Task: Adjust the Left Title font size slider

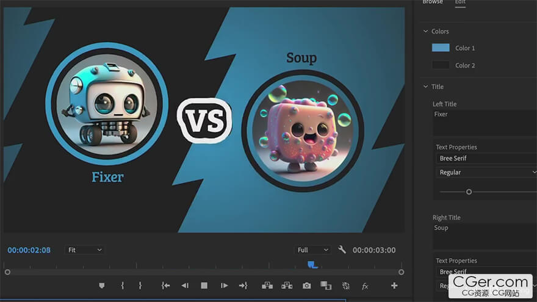Action: (469, 192)
